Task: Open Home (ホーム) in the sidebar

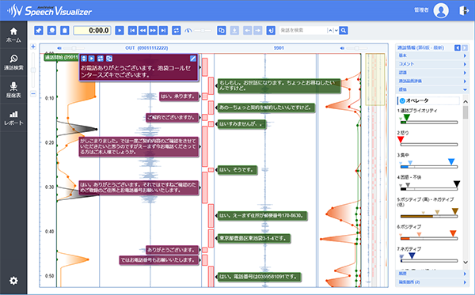Action: 13,35
